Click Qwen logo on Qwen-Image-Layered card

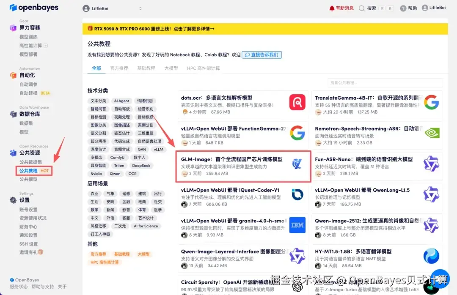coord(297,256)
